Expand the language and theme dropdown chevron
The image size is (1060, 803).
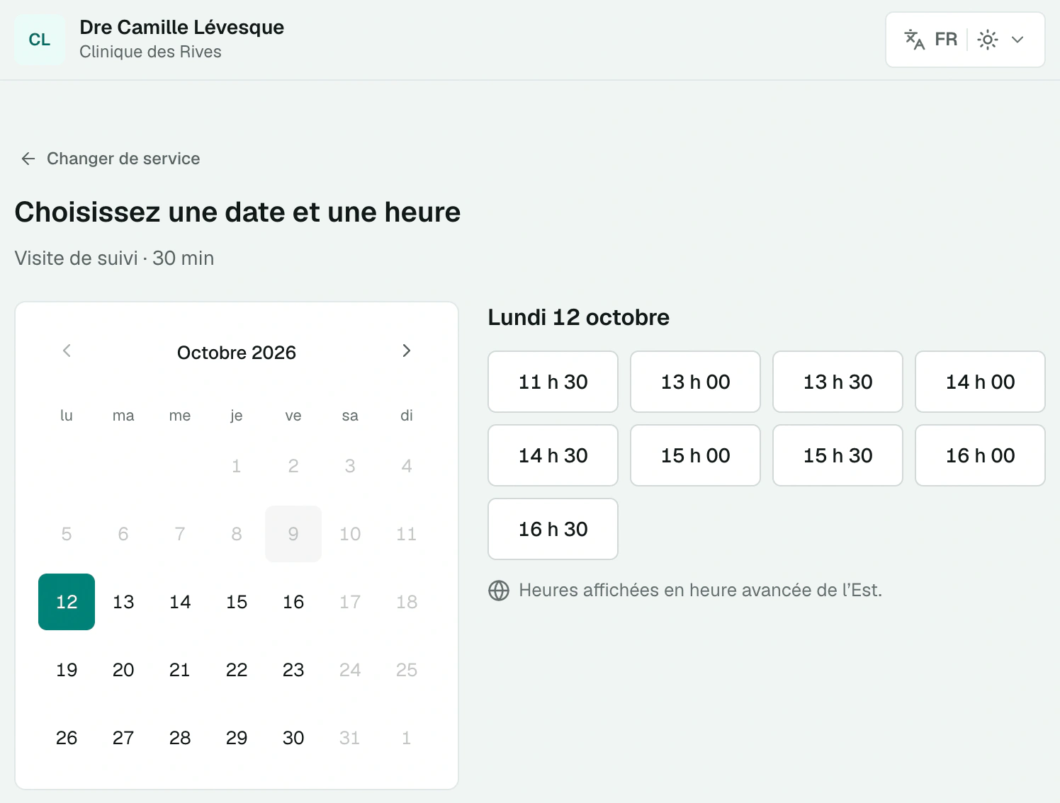pyautogui.click(x=1017, y=40)
